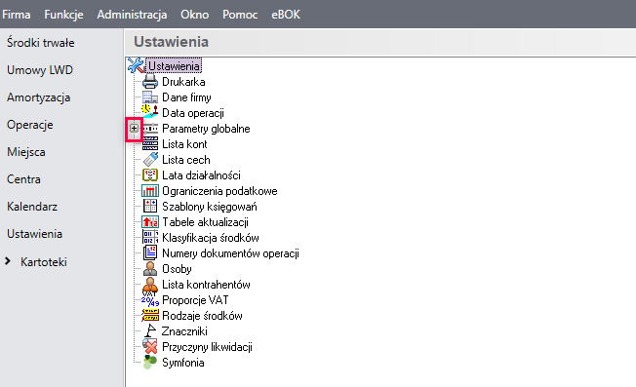
Task: Click the Symfonia green logo icon
Action: [150, 362]
